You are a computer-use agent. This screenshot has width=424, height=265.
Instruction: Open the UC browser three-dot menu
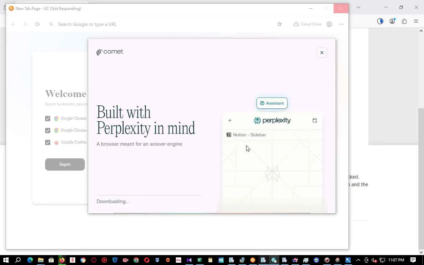[x=341, y=24]
